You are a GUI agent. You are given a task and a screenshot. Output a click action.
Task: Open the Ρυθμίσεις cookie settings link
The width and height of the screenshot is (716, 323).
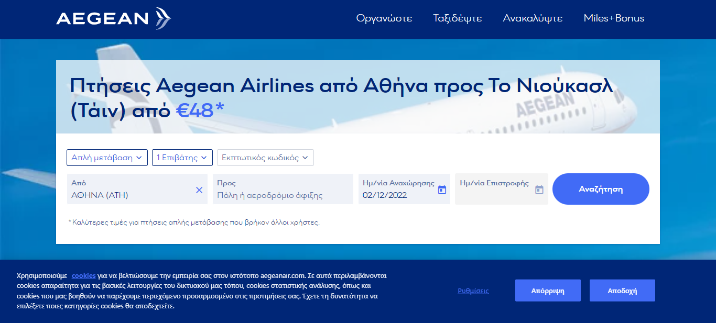[473, 291]
